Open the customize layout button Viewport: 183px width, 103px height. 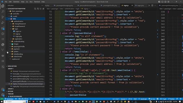168,2
